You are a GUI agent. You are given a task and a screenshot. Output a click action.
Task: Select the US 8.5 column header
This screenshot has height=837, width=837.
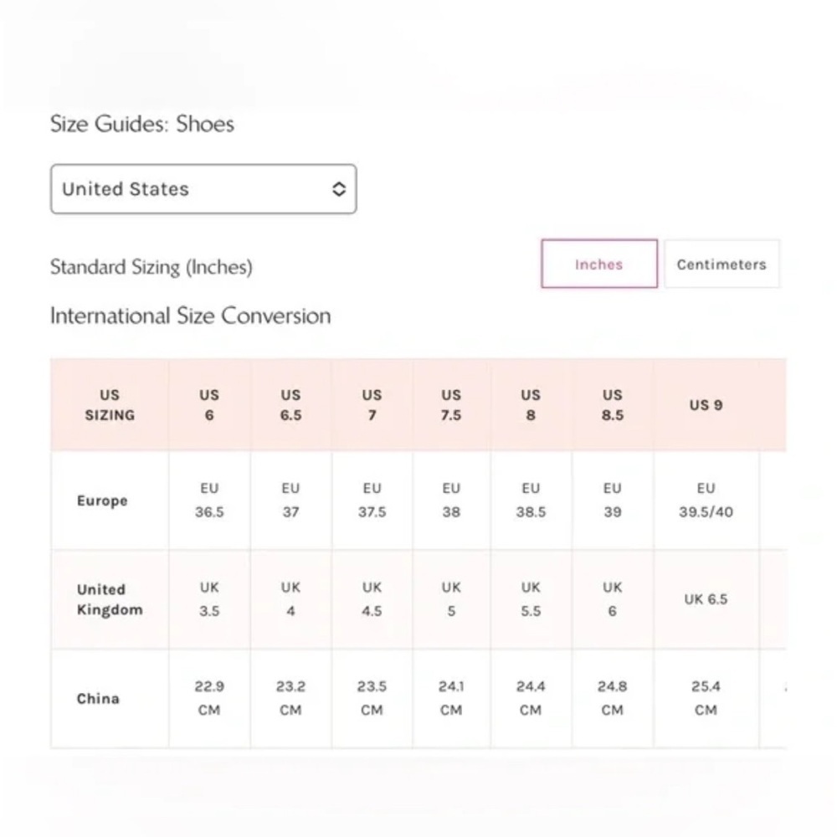[613, 405]
